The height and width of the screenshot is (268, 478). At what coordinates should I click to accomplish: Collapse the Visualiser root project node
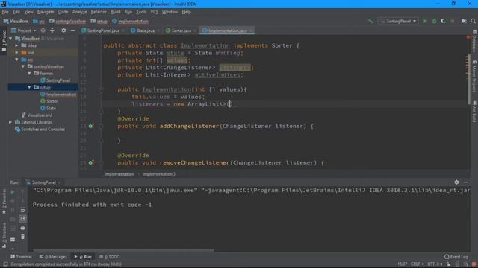tap(10, 39)
